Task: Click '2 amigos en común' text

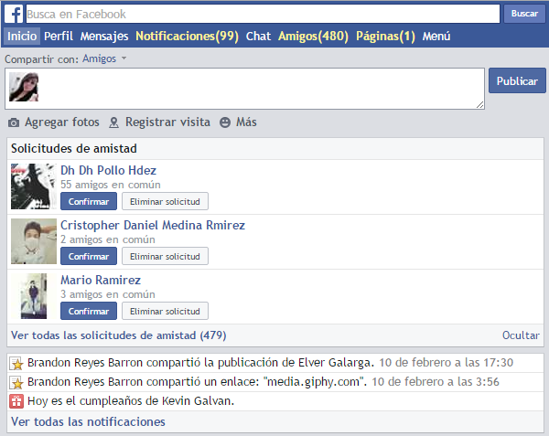Action: click(108, 239)
